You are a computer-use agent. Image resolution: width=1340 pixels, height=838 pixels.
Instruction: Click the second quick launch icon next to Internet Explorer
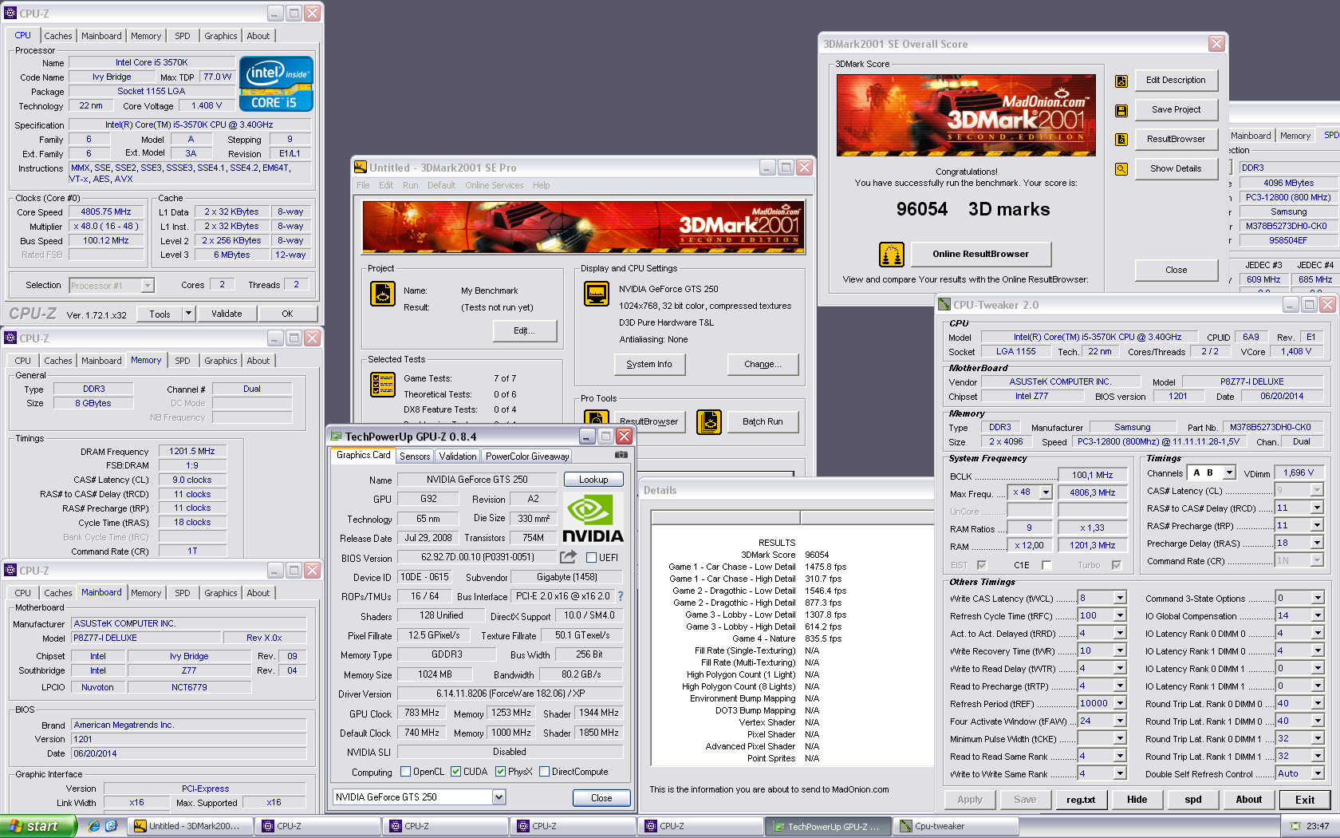click(111, 826)
